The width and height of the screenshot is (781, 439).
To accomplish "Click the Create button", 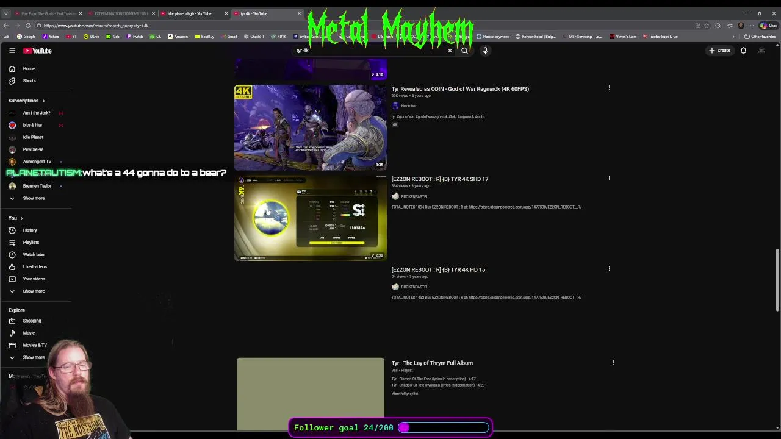I will [720, 51].
